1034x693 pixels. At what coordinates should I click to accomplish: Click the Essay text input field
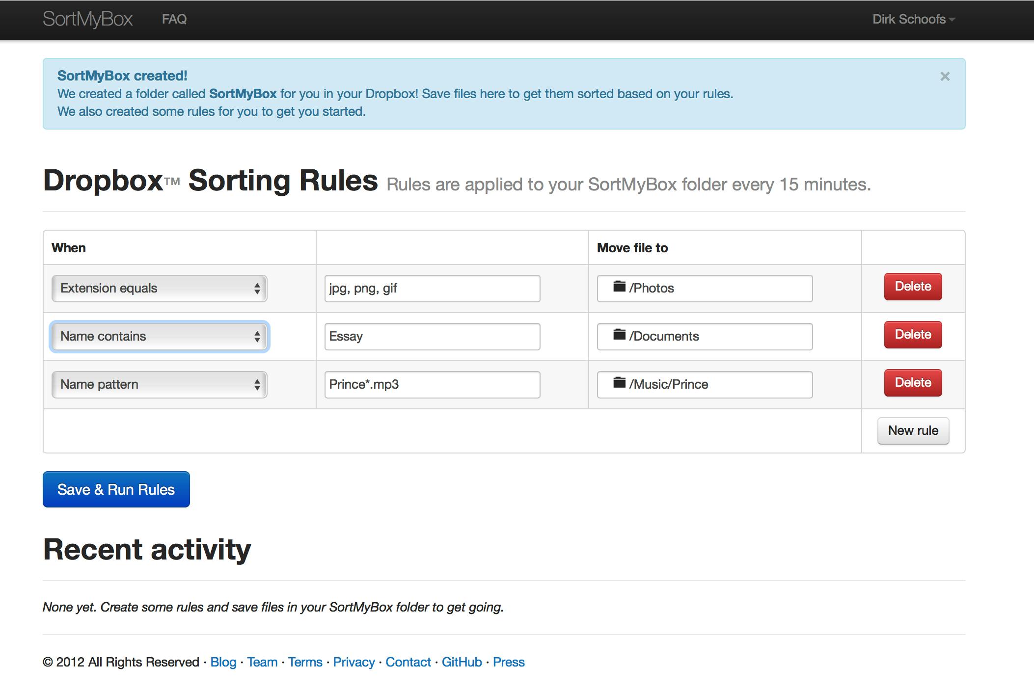click(x=432, y=336)
